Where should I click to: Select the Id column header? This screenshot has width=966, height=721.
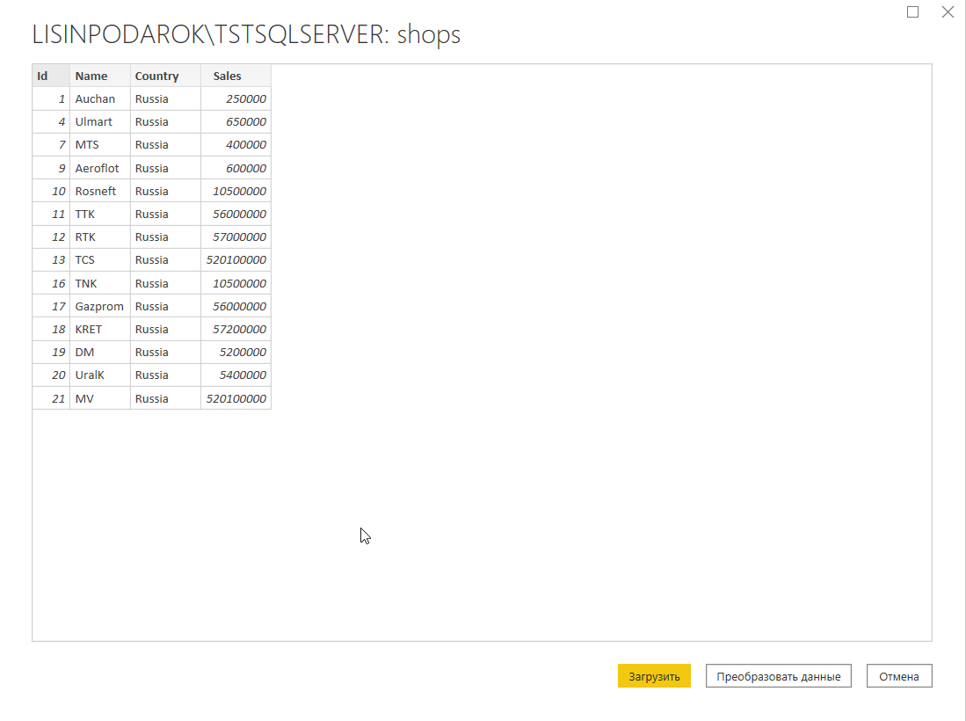51,76
